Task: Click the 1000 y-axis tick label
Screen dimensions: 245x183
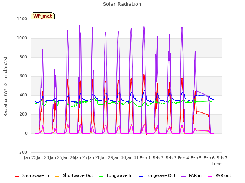Action: tap(22, 38)
